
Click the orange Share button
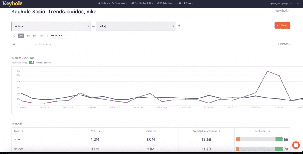click(282, 25)
